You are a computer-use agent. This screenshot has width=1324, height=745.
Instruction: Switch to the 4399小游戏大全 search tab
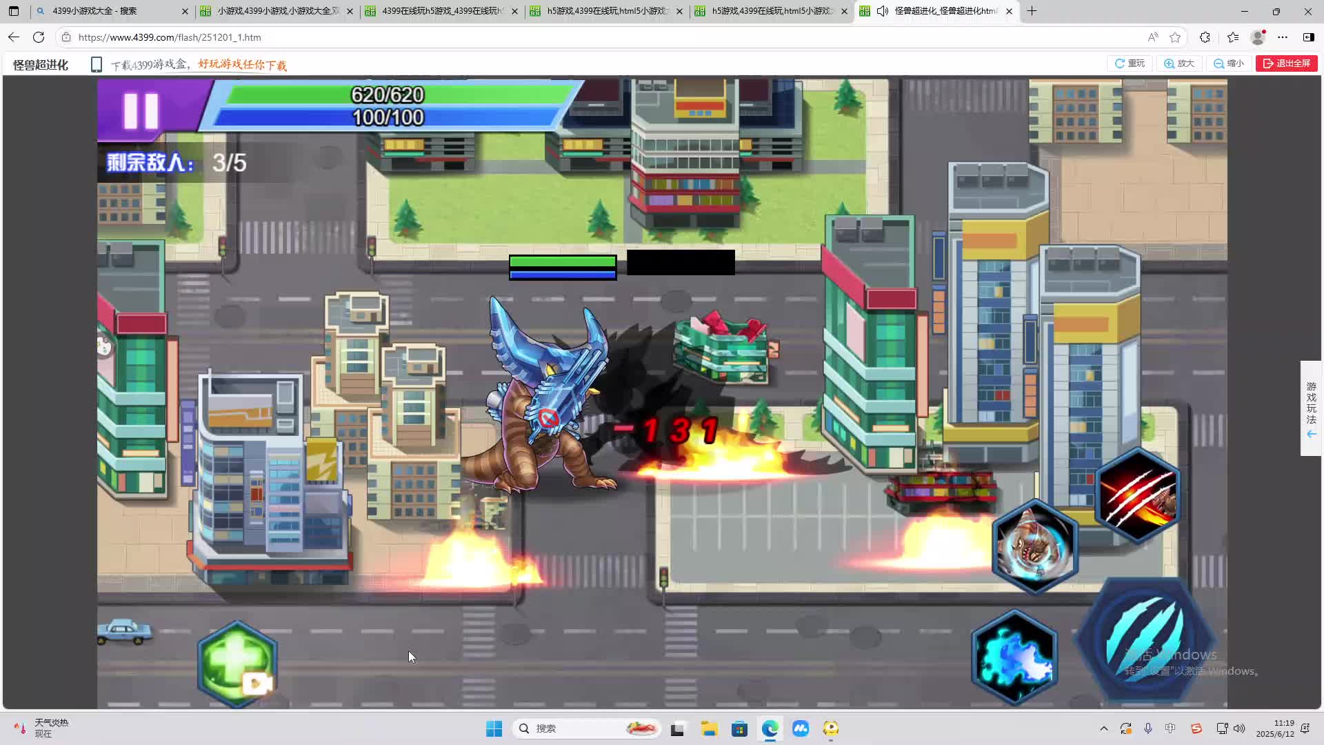click(94, 11)
